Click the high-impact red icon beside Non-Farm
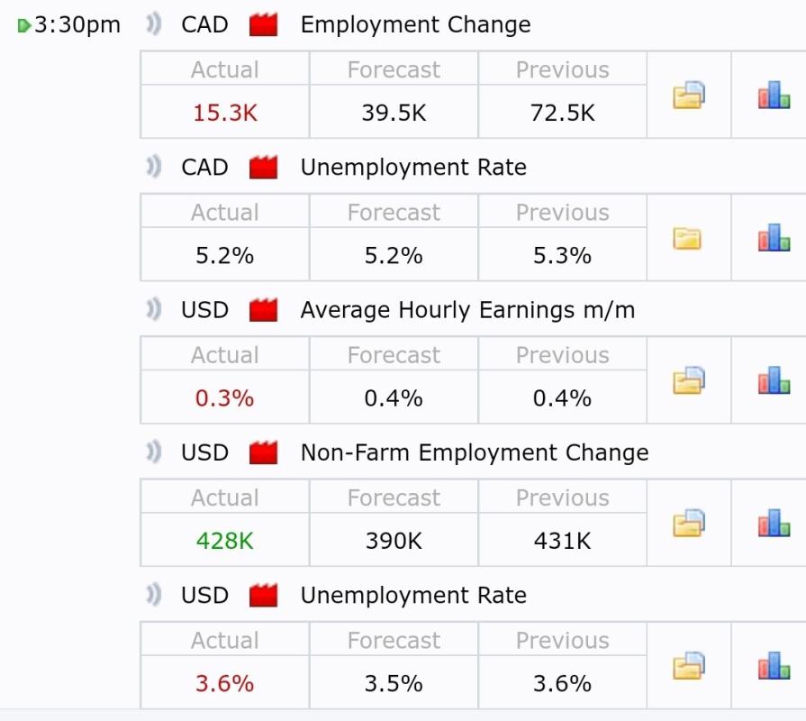The image size is (806, 721). (263, 452)
